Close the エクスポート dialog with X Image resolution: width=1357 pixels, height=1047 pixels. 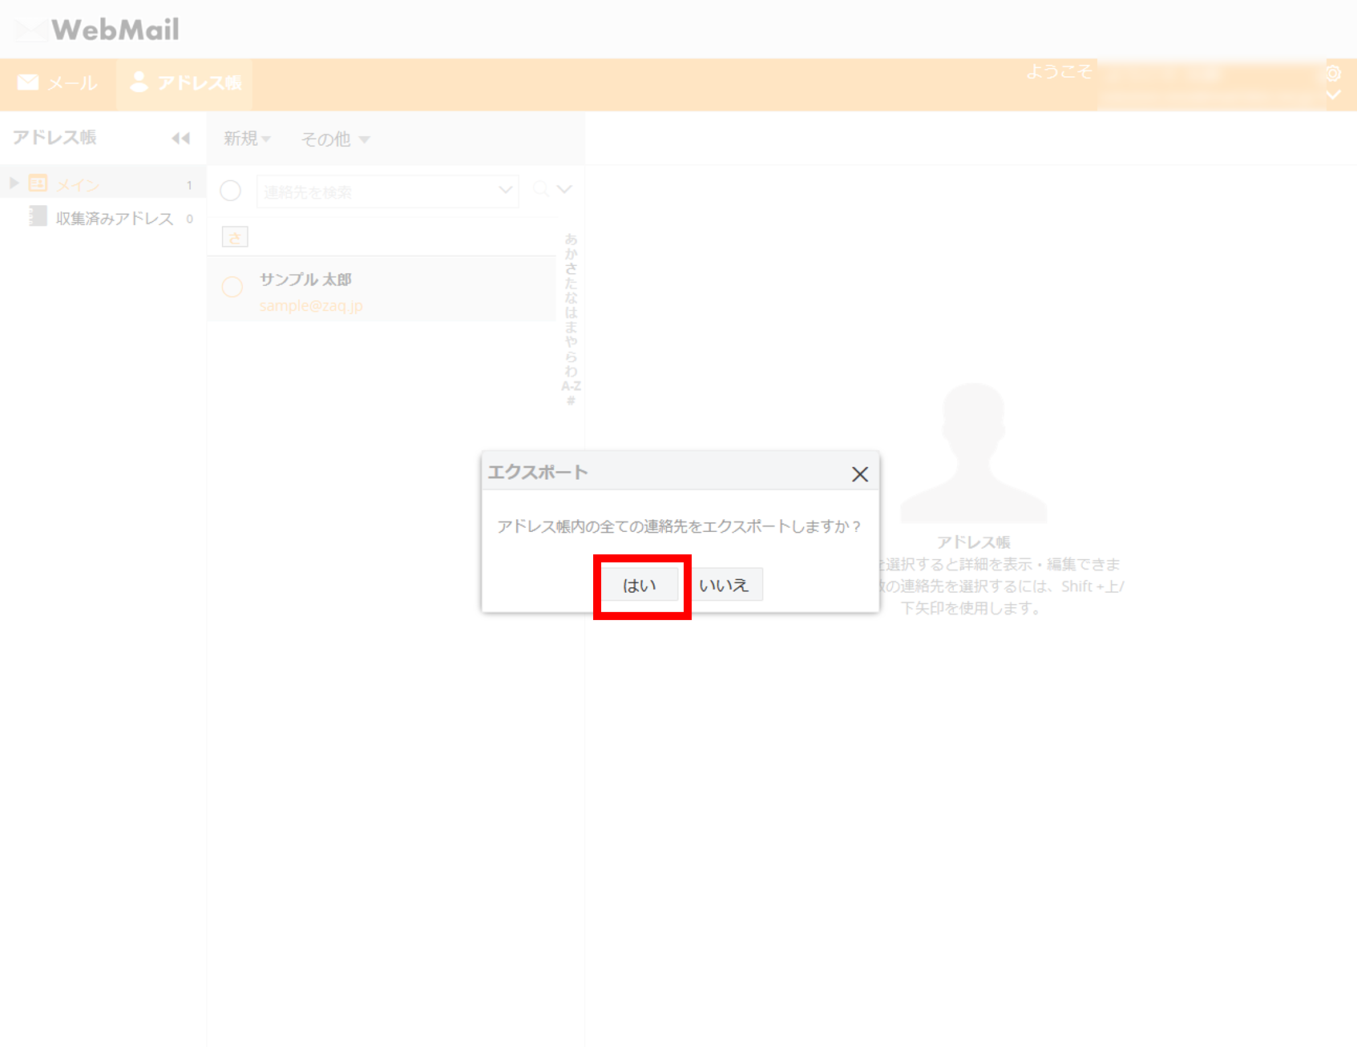pyautogui.click(x=860, y=474)
